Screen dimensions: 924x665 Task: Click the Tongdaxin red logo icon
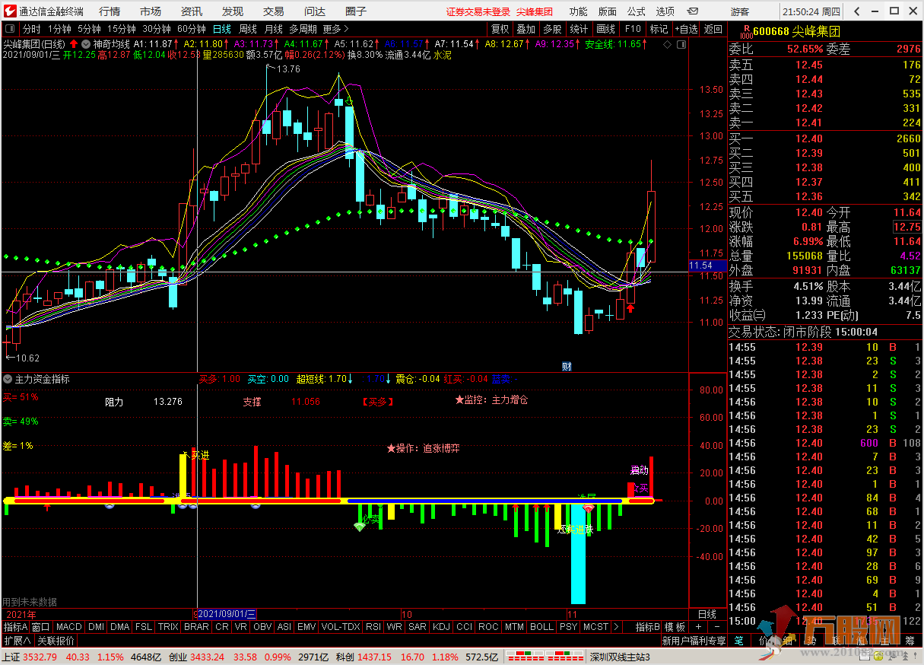point(9,11)
